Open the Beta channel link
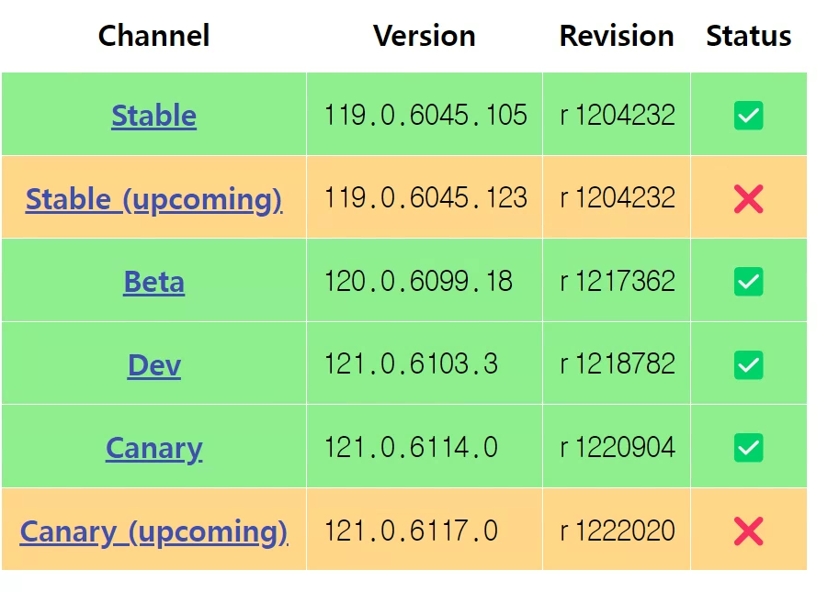 (x=154, y=282)
